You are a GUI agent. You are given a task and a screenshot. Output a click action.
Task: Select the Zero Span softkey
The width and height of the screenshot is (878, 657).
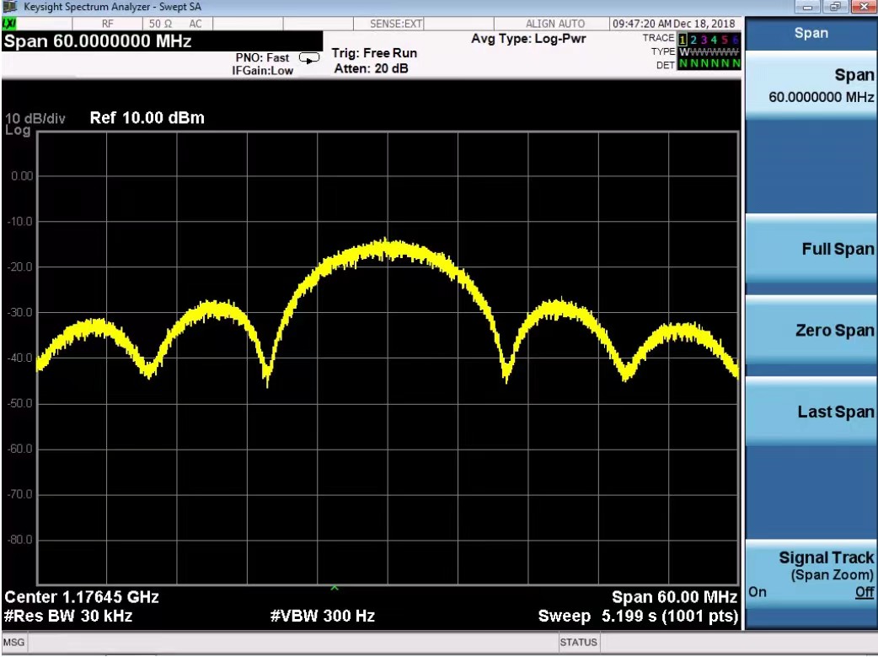point(811,331)
